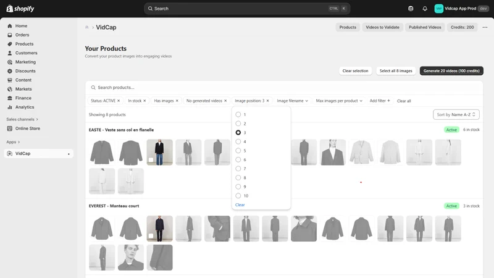The image size is (494, 278).
Task: Open Content in the sidebar
Action: tap(23, 80)
